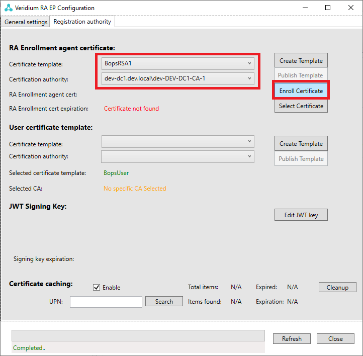Maximize the Veridium RA EP Configuration window

click(x=328, y=8)
